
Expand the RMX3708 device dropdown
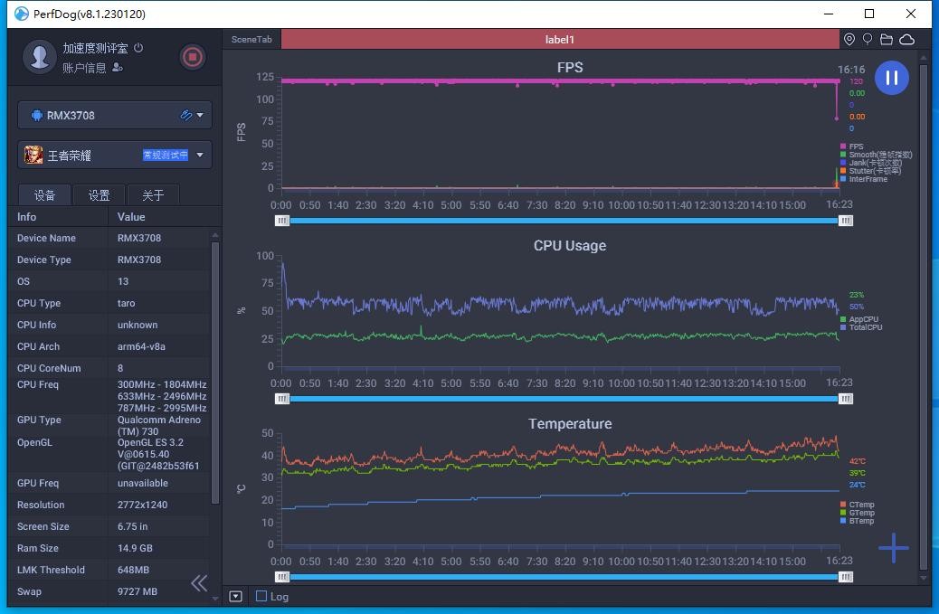[x=199, y=115]
